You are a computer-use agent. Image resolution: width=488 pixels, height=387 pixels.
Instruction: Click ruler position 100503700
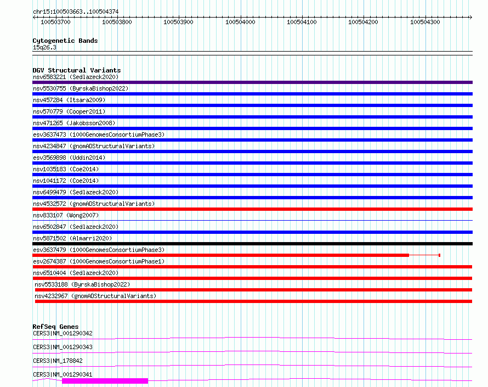coord(56,22)
